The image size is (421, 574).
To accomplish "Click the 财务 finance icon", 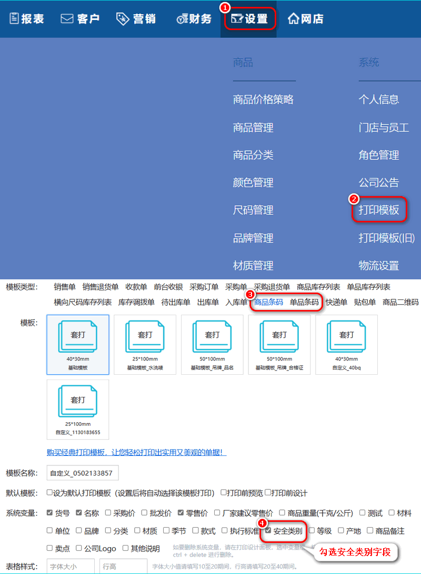I will point(182,20).
